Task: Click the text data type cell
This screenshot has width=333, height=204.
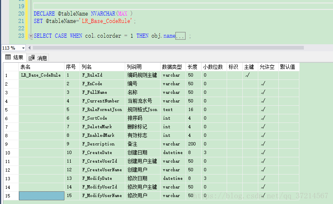Action: [173, 109]
